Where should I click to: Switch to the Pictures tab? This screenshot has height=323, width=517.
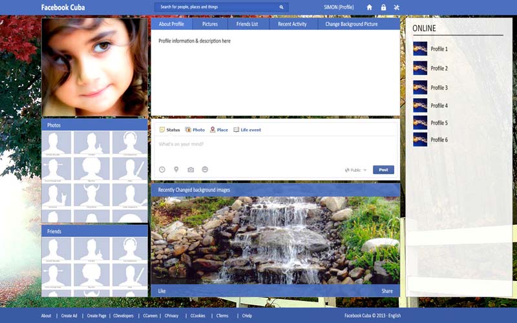210,24
